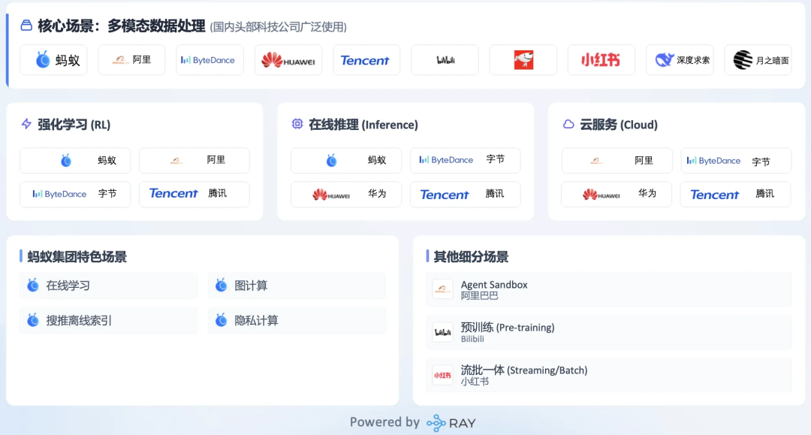Select the 阿里 card under 强化学习 (RL)
The image size is (811, 435).
pyautogui.click(x=194, y=160)
